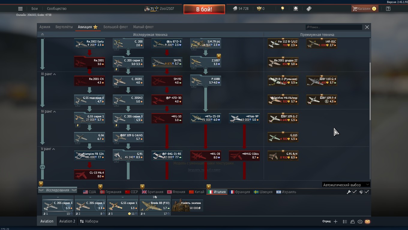Click the 1/5 rank progress indicator
Image resolution: width=408 pixels, height=230 pixels.
pyautogui.click(x=42, y=167)
